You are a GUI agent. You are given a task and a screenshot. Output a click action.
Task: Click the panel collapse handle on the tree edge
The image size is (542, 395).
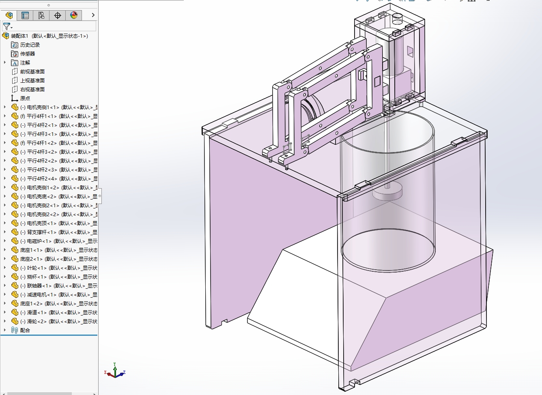point(99,196)
